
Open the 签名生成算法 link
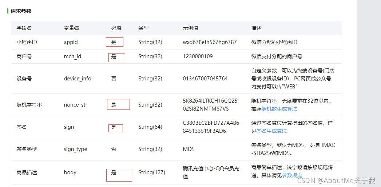pyautogui.click(x=272, y=131)
